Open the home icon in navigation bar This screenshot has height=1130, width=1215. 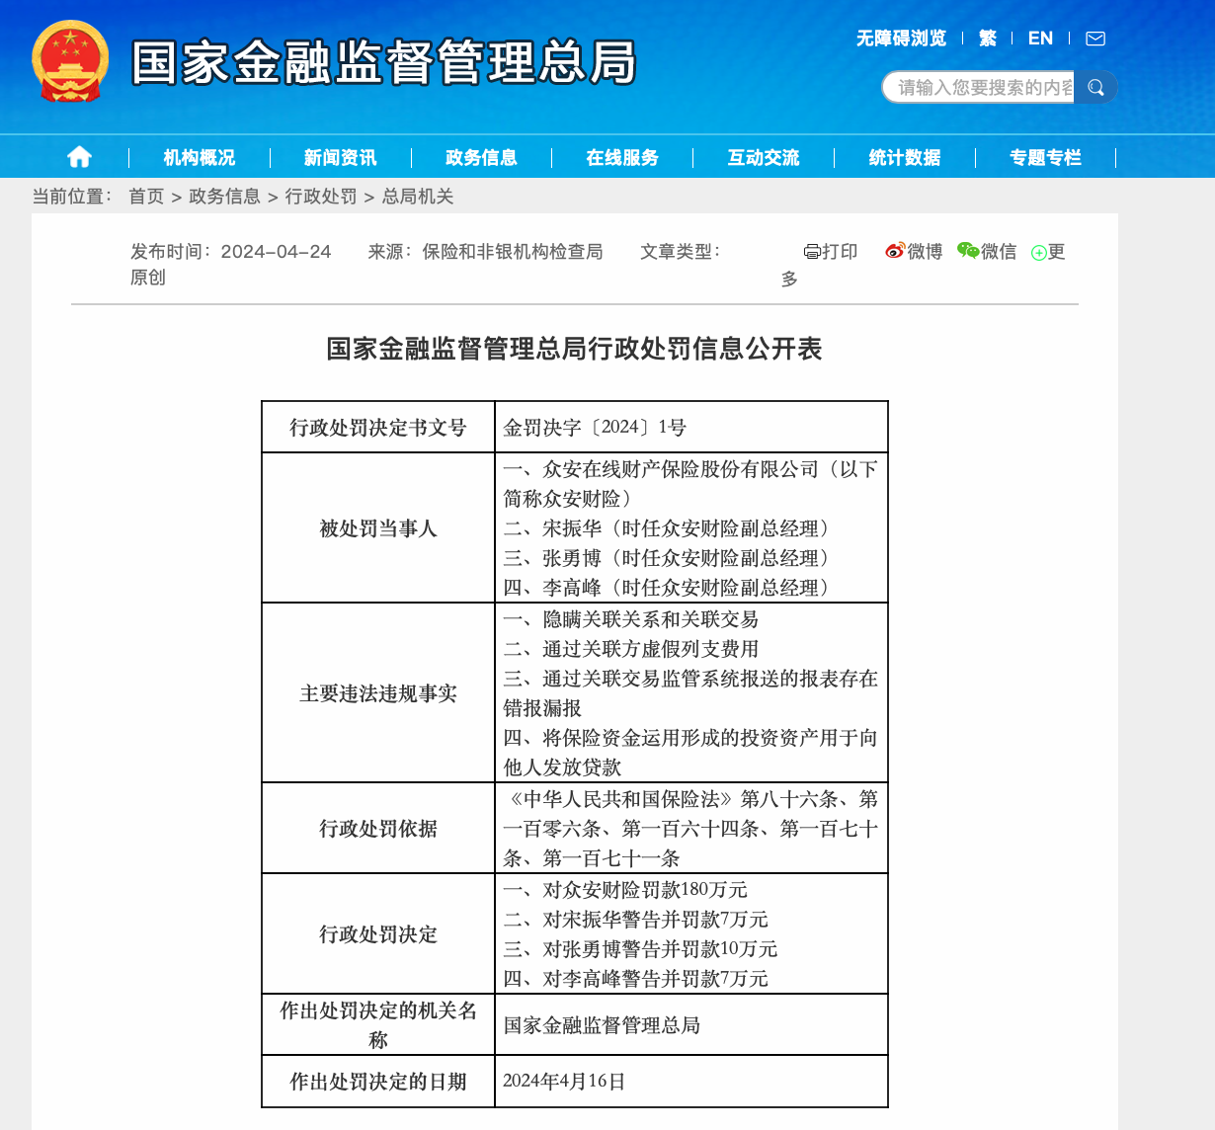point(80,157)
